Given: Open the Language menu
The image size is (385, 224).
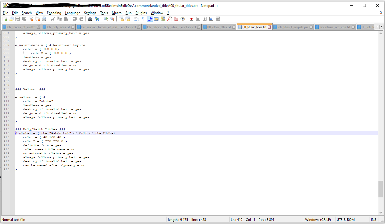Looking at the screenshot, I should click(73, 13).
